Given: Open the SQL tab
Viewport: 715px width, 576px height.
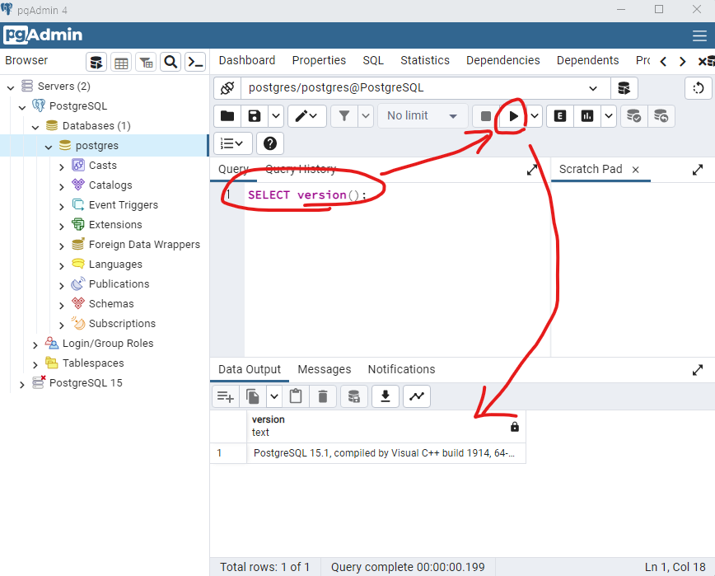Looking at the screenshot, I should (373, 61).
